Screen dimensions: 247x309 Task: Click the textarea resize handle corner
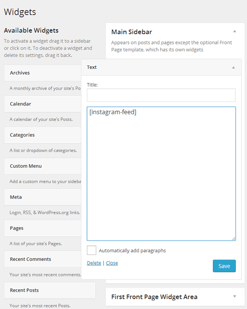click(233, 238)
